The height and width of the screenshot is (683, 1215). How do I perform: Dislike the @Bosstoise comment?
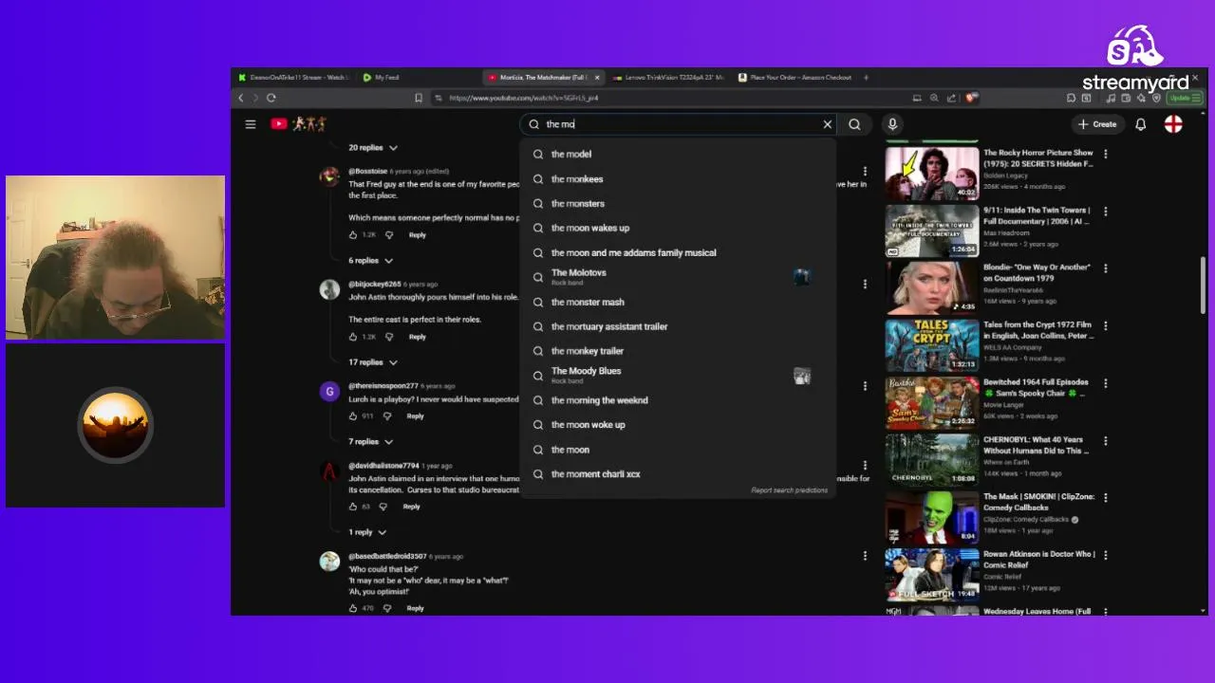[389, 234]
